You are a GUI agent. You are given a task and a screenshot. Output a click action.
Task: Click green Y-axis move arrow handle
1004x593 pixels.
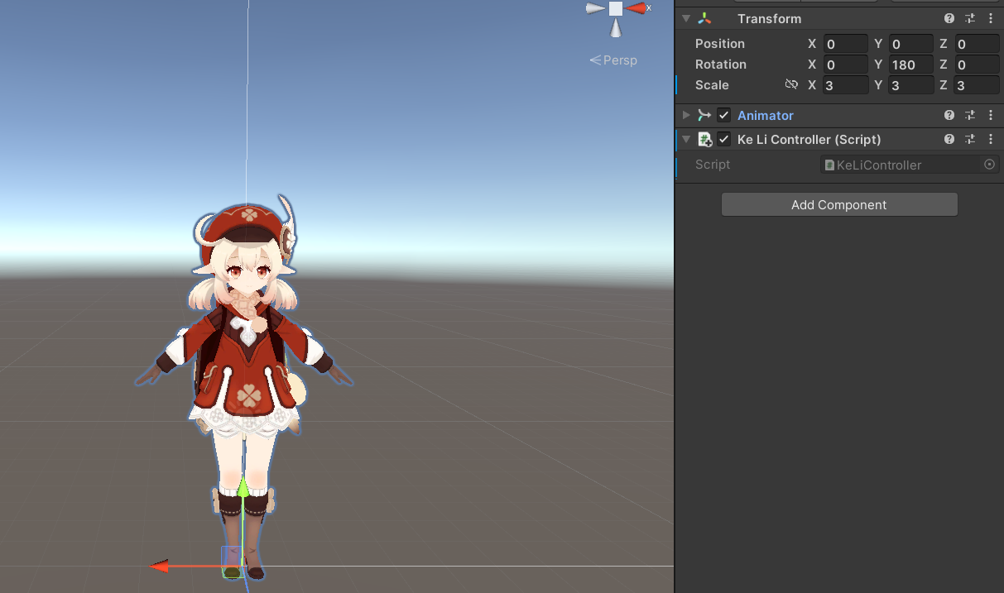click(x=243, y=488)
